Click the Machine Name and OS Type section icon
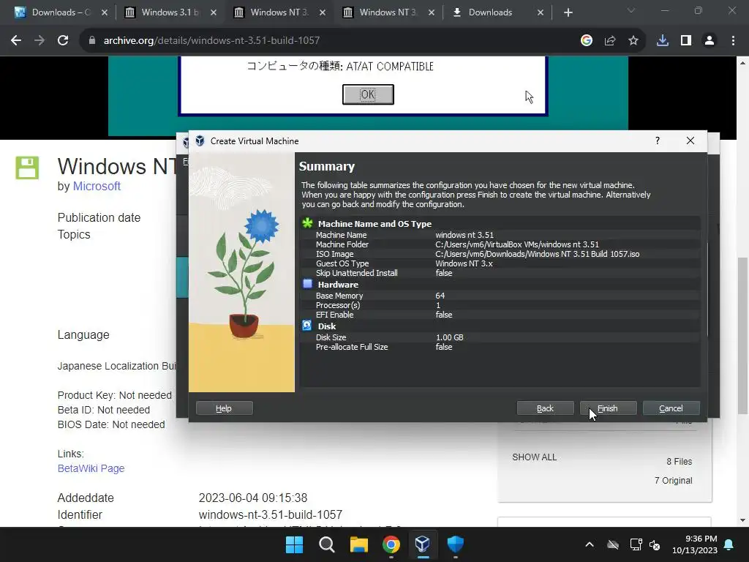 308,223
